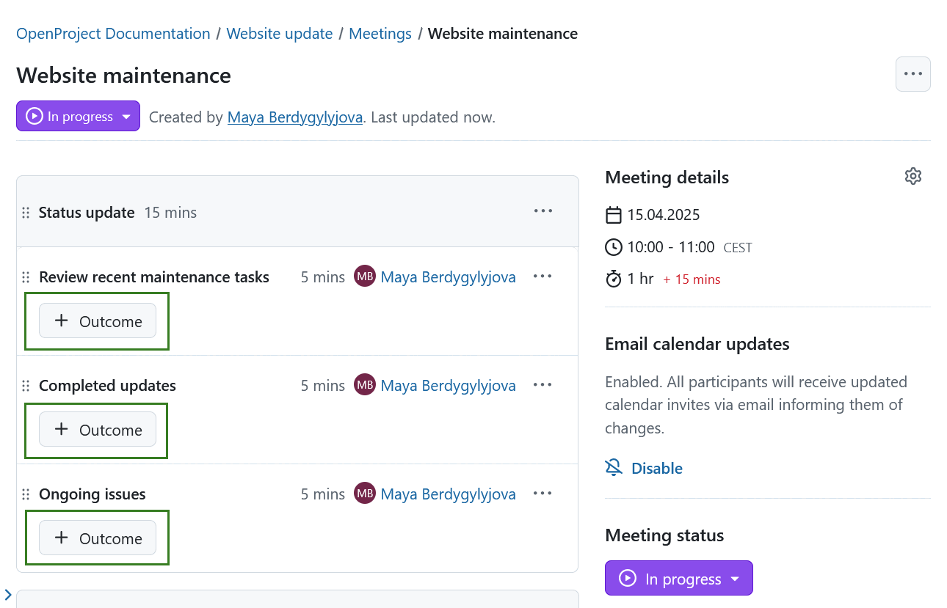Click the MB avatar next to Review recent maintenance tasks

(x=365, y=276)
